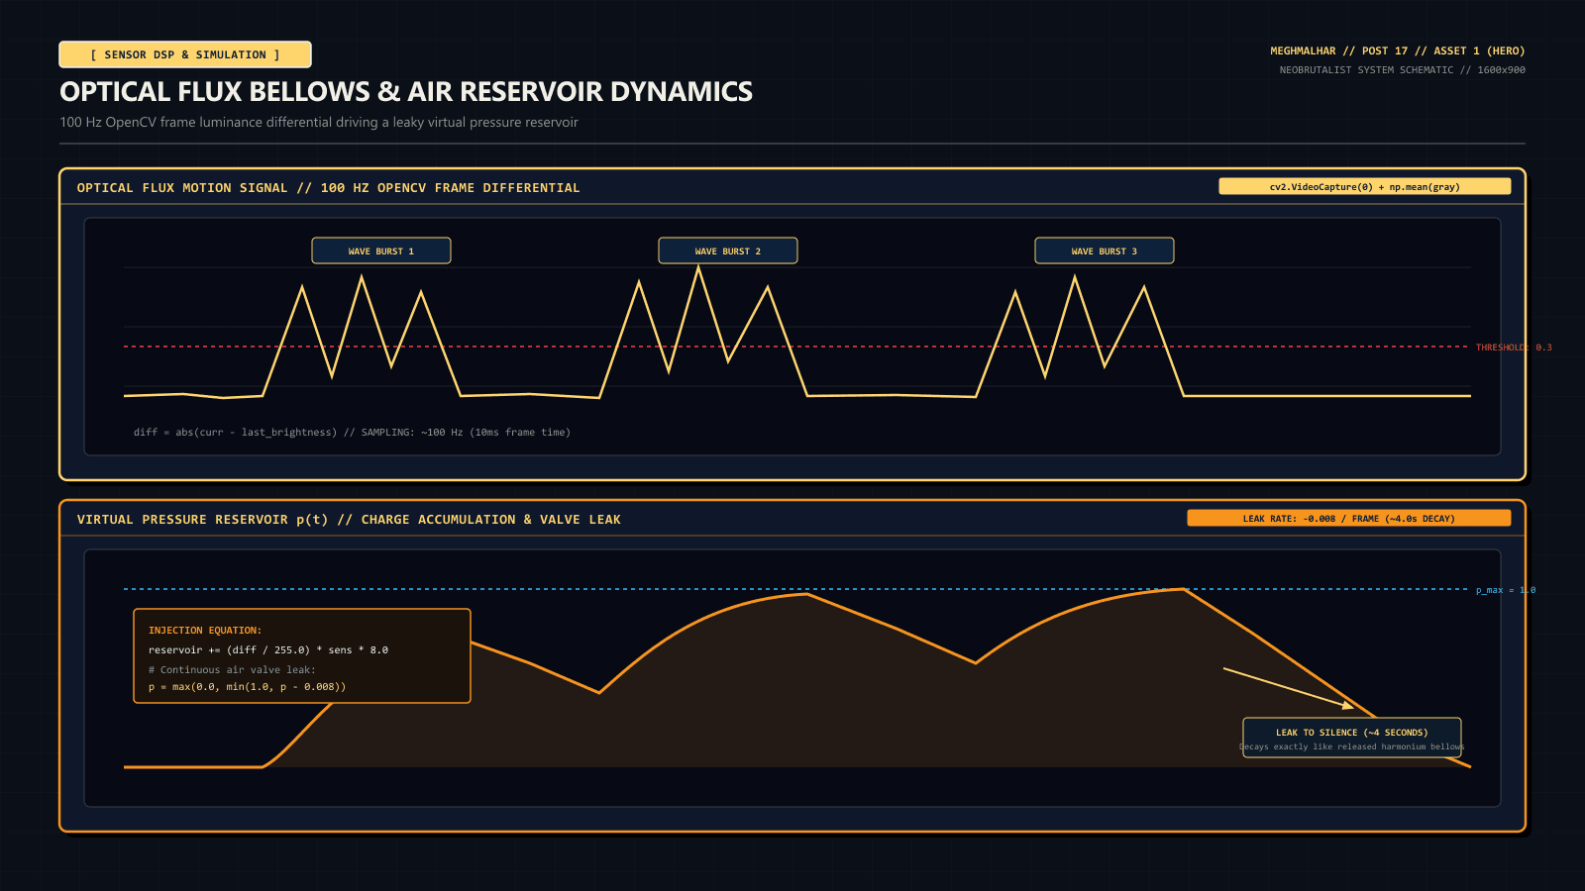Click the tallest peak of wave burst 2
Viewport: 1585px width, 891px height.
[698, 269]
